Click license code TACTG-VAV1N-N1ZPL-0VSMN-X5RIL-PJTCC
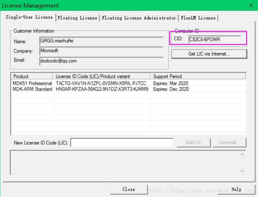Screen dimensions: 258x197 click(x=101, y=83)
